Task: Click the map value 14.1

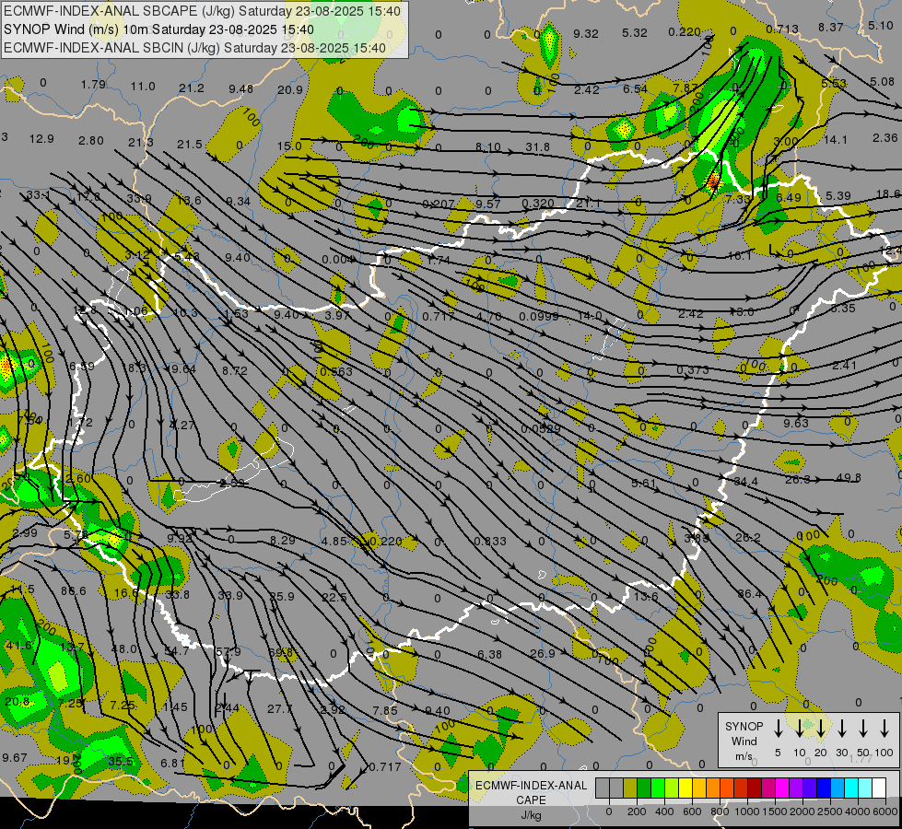Action: point(836,140)
